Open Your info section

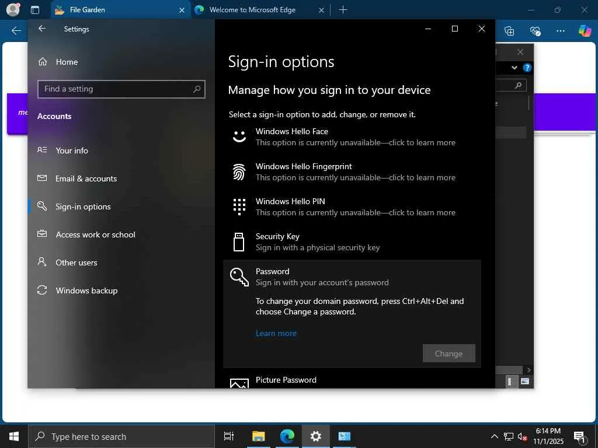(72, 150)
